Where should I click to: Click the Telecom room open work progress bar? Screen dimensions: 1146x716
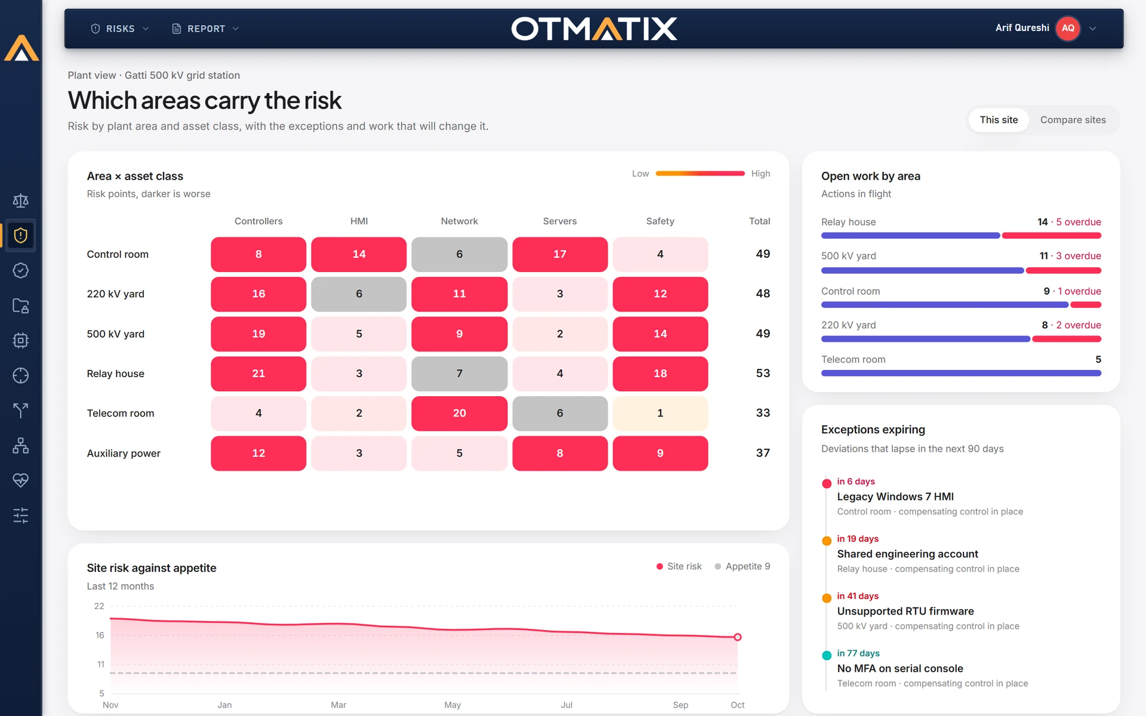pos(961,373)
